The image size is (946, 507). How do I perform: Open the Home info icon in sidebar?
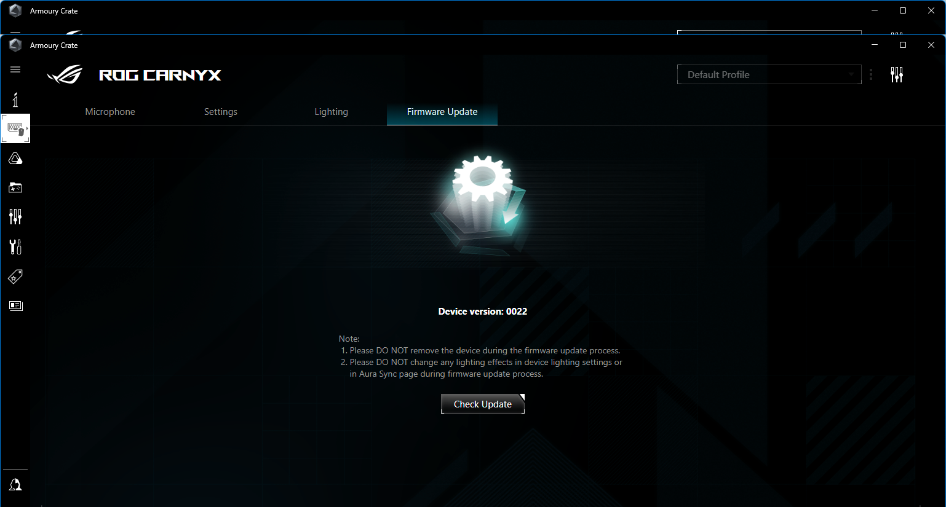(15, 100)
